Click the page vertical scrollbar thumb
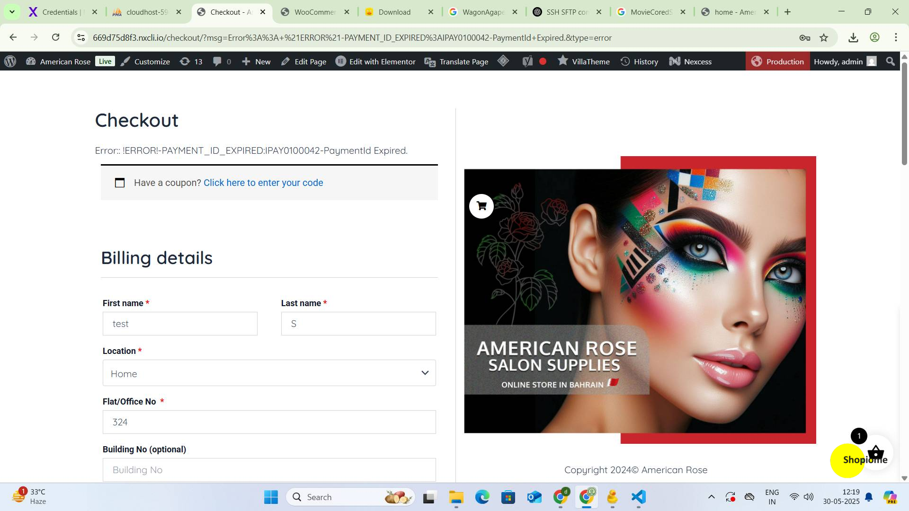The height and width of the screenshot is (511, 909). (x=904, y=114)
